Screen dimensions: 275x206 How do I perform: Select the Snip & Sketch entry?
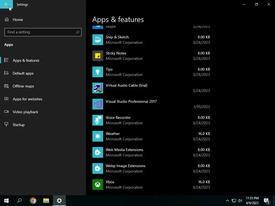151,40
